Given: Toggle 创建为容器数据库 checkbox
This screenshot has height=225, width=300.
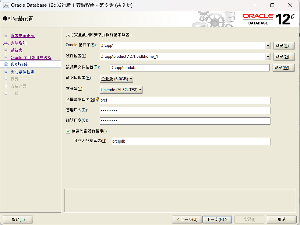Looking at the screenshot, I should (68, 131).
